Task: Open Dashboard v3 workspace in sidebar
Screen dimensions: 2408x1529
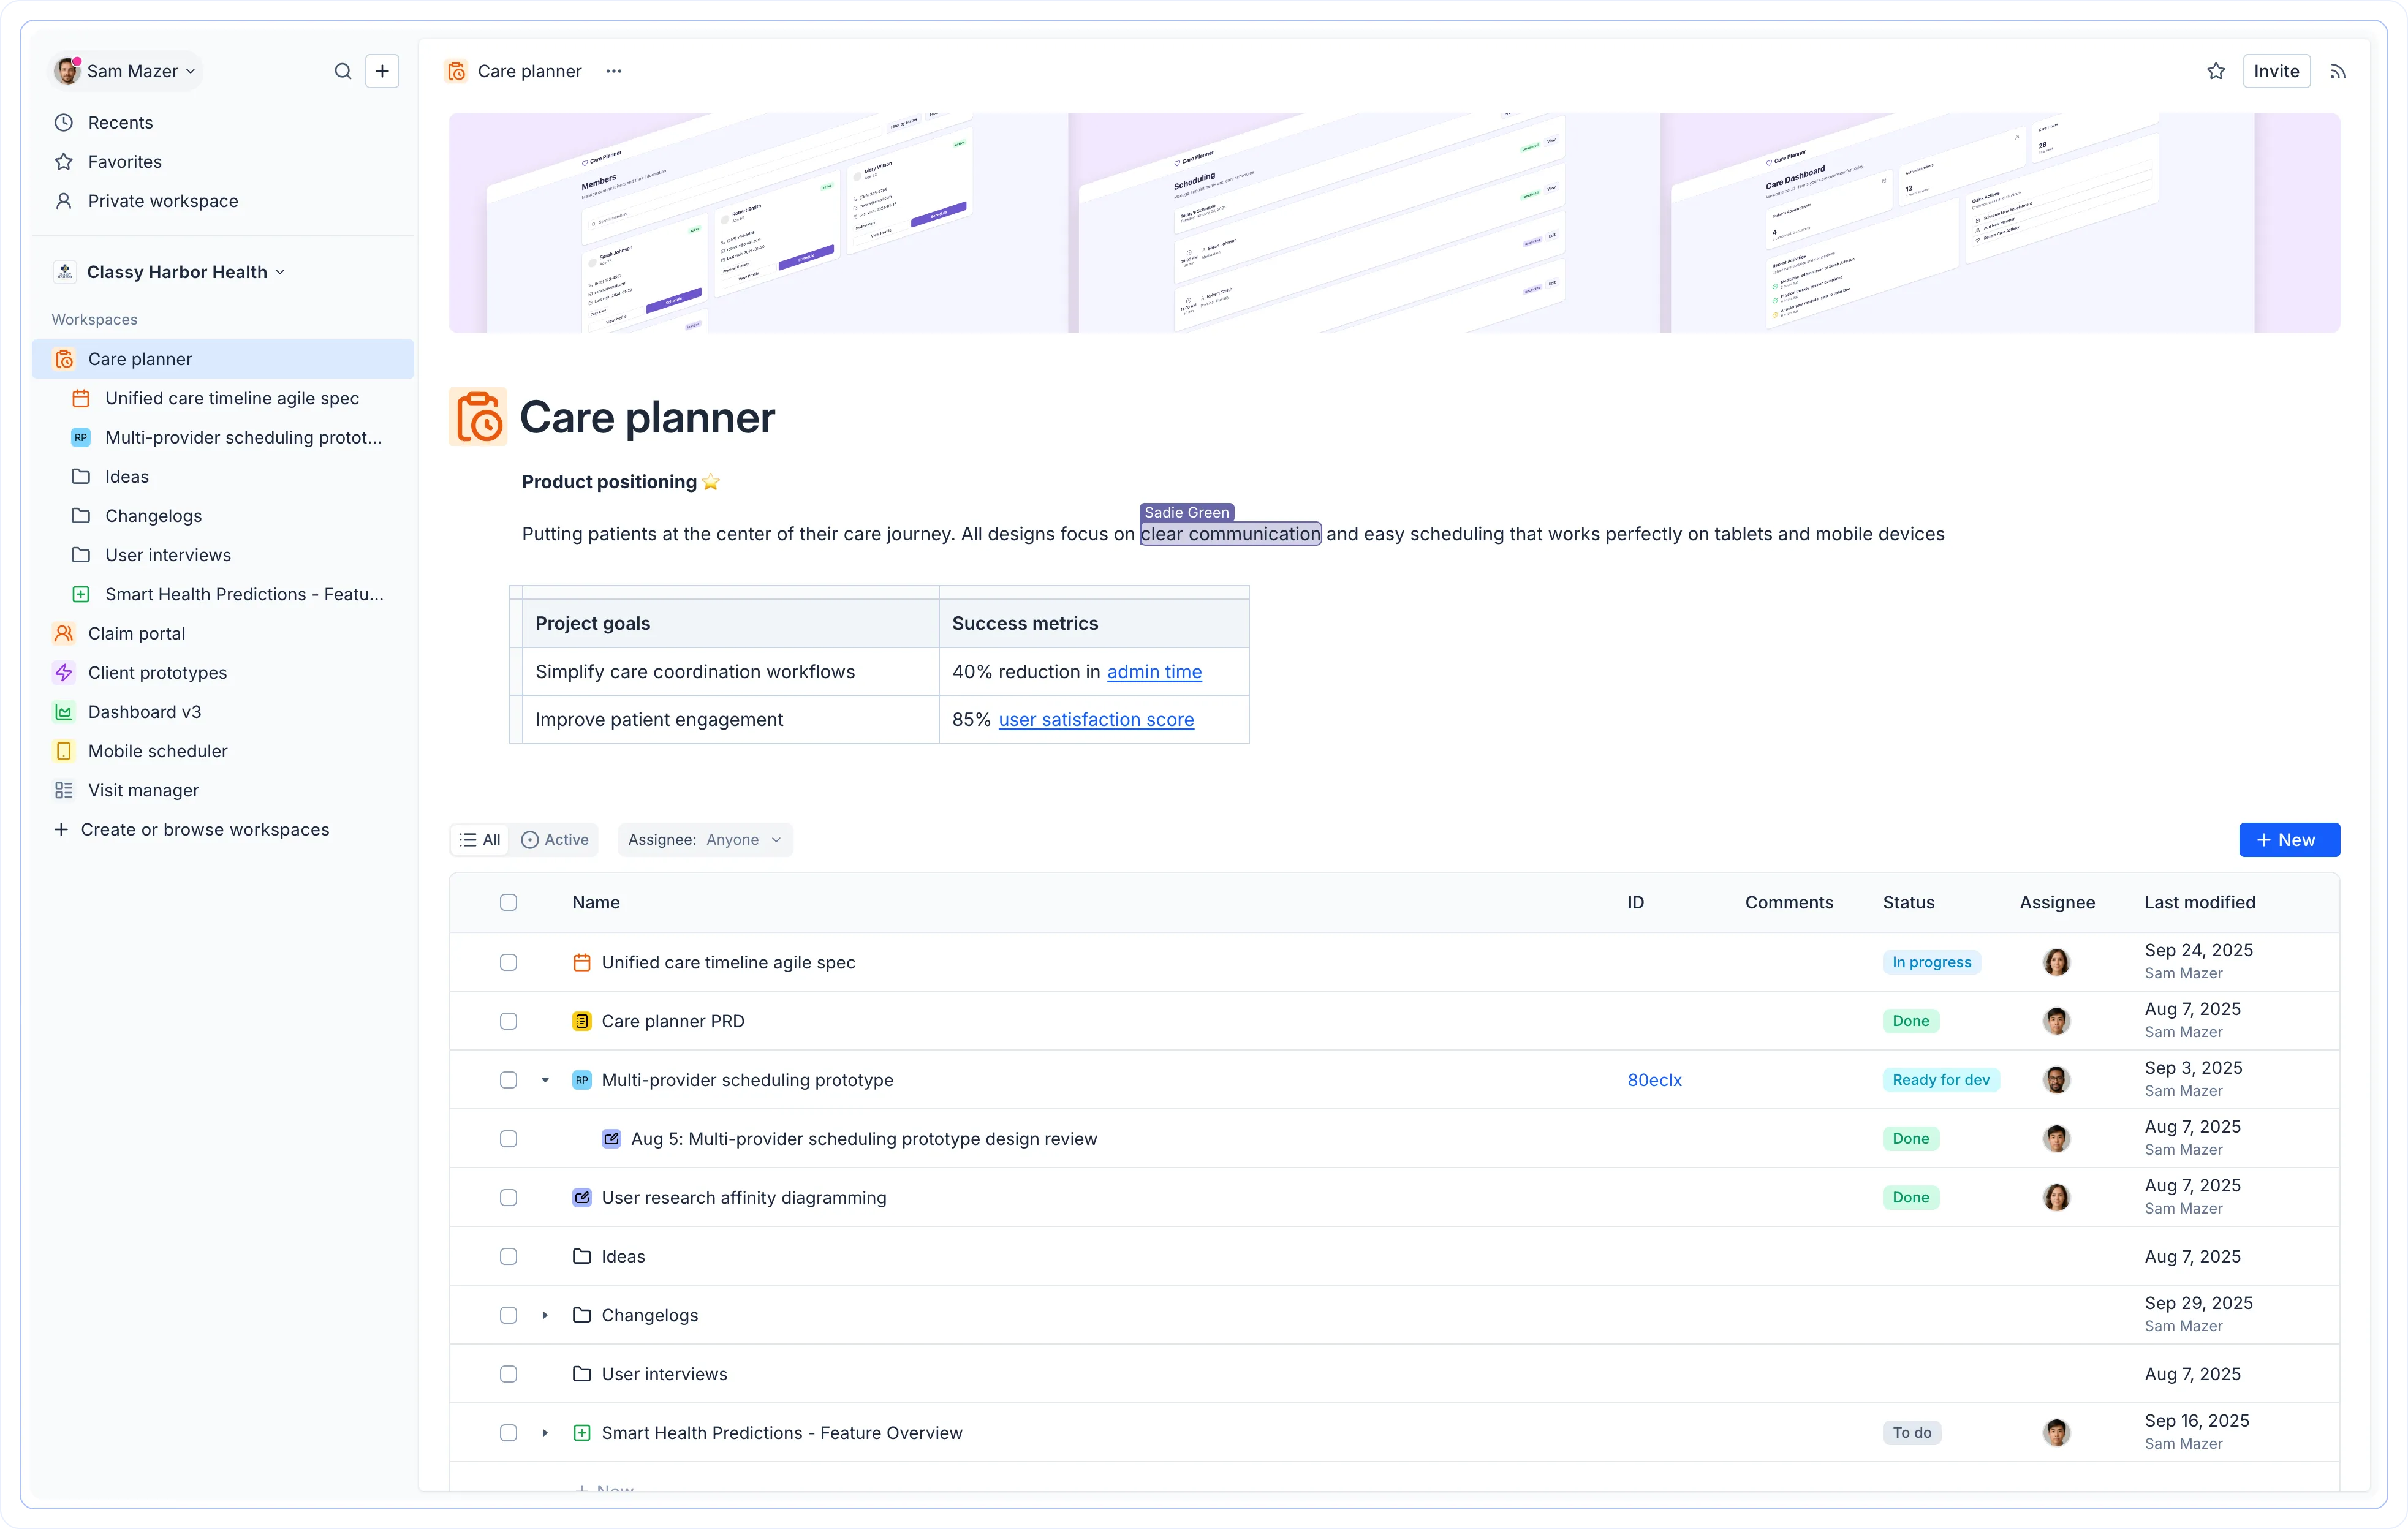Action: coord(144,712)
